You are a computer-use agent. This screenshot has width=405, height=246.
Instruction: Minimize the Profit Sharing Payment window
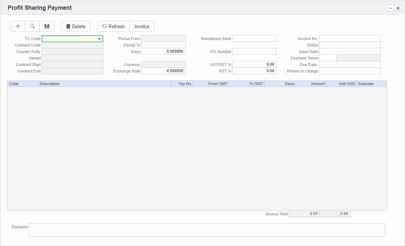click(391, 8)
